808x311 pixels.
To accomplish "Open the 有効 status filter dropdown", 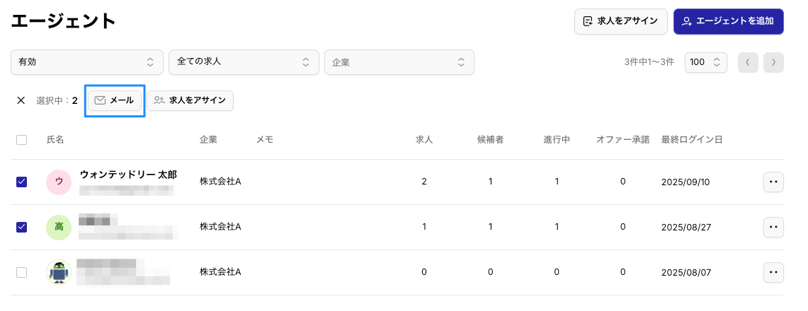I will [86, 62].
